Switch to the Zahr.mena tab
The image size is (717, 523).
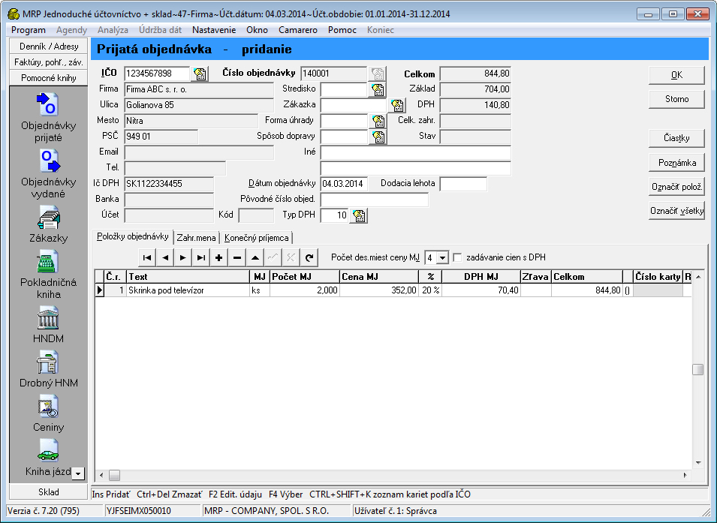point(197,238)
